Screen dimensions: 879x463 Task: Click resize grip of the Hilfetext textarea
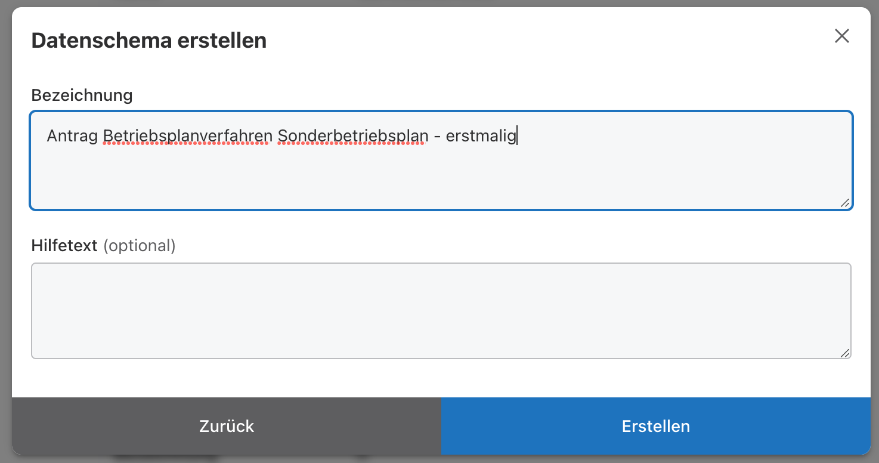[x=845, y=353]
